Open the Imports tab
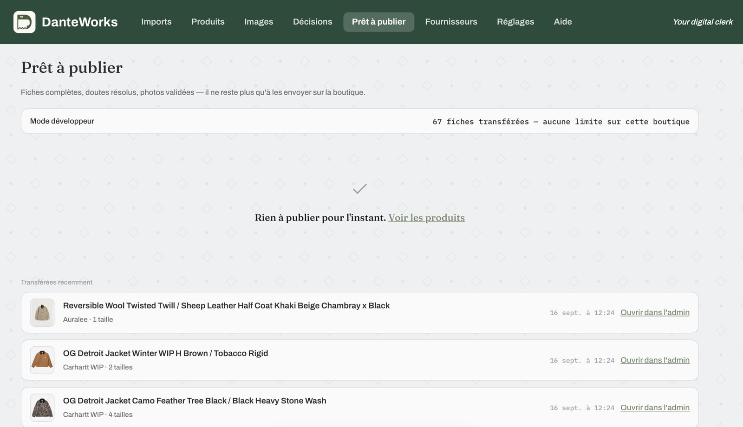This screenshot has height=427, width=743. (156, 22)
